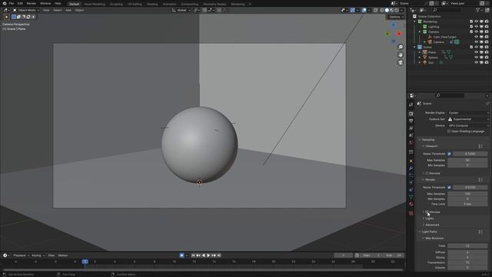
Task: Expand the Sphere object in outliner
Action: (420, 58)
